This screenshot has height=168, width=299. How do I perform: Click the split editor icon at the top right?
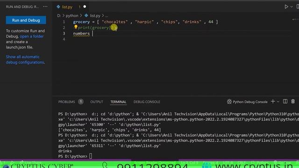tap(298, 7)
